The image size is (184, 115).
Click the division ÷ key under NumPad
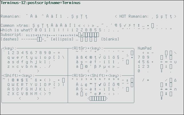point(143,53)
